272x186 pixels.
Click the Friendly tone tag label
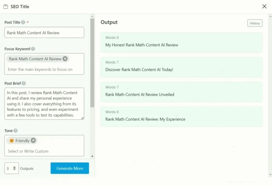point(23,140)
